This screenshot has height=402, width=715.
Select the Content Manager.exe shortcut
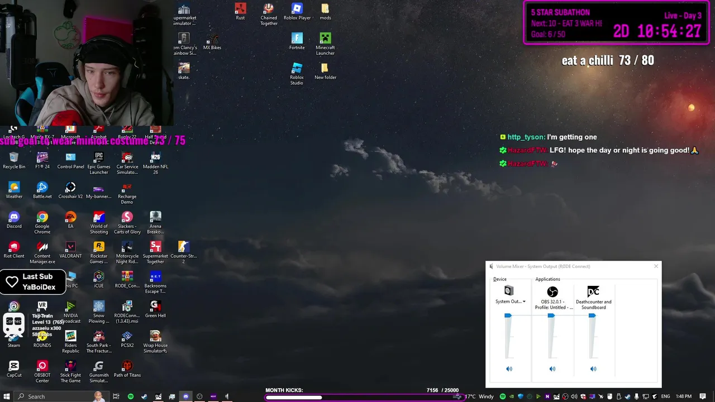tap(42, 252)
